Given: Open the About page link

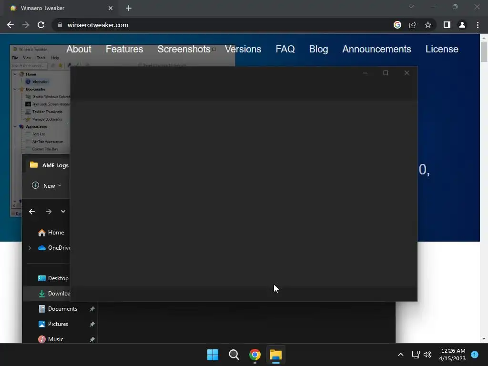Looking at the screenshot, I should point(79,49).
